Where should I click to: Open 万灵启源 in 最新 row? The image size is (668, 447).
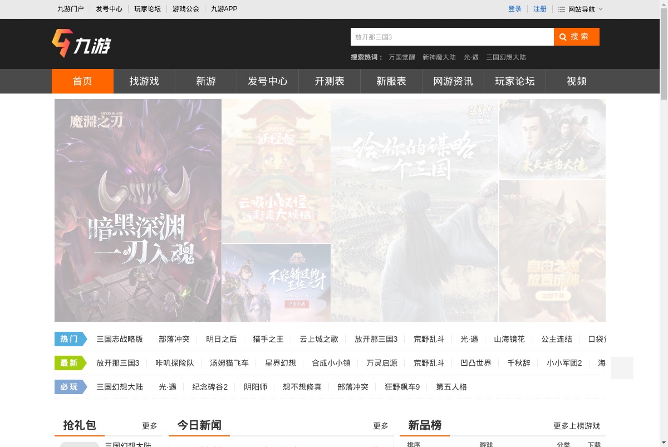pos(382,363)
